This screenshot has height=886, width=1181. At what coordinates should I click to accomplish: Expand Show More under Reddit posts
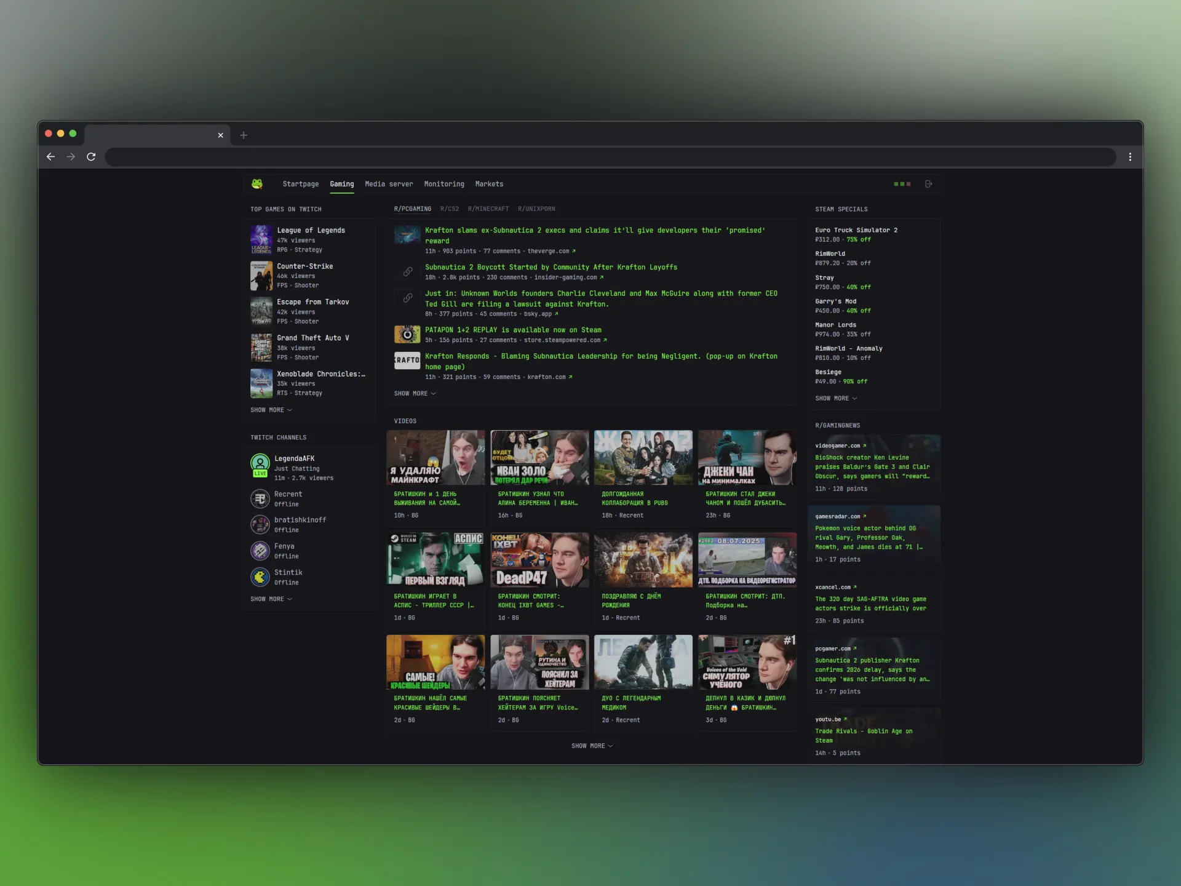tap(415, 394)
